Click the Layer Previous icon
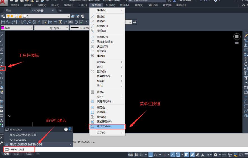 [x=78, y=16]
